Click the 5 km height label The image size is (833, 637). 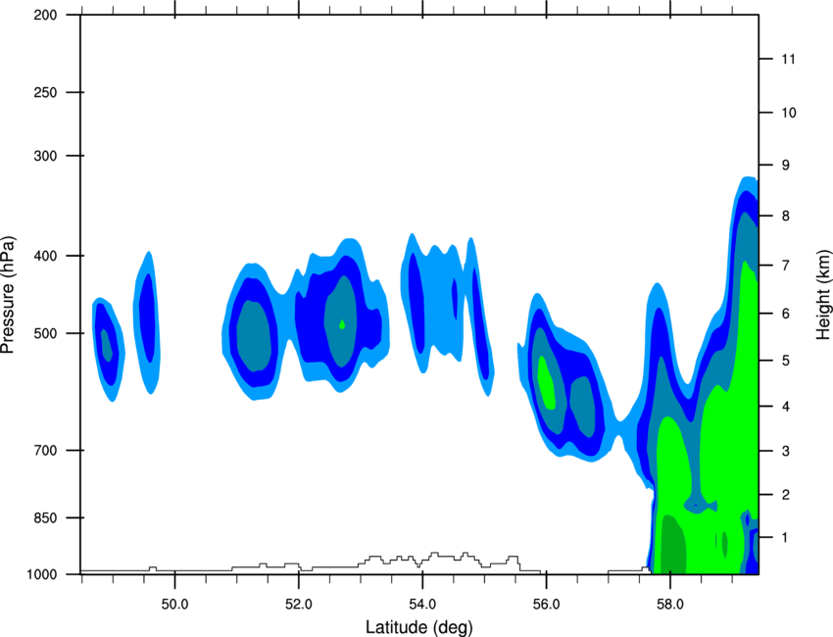786,361
